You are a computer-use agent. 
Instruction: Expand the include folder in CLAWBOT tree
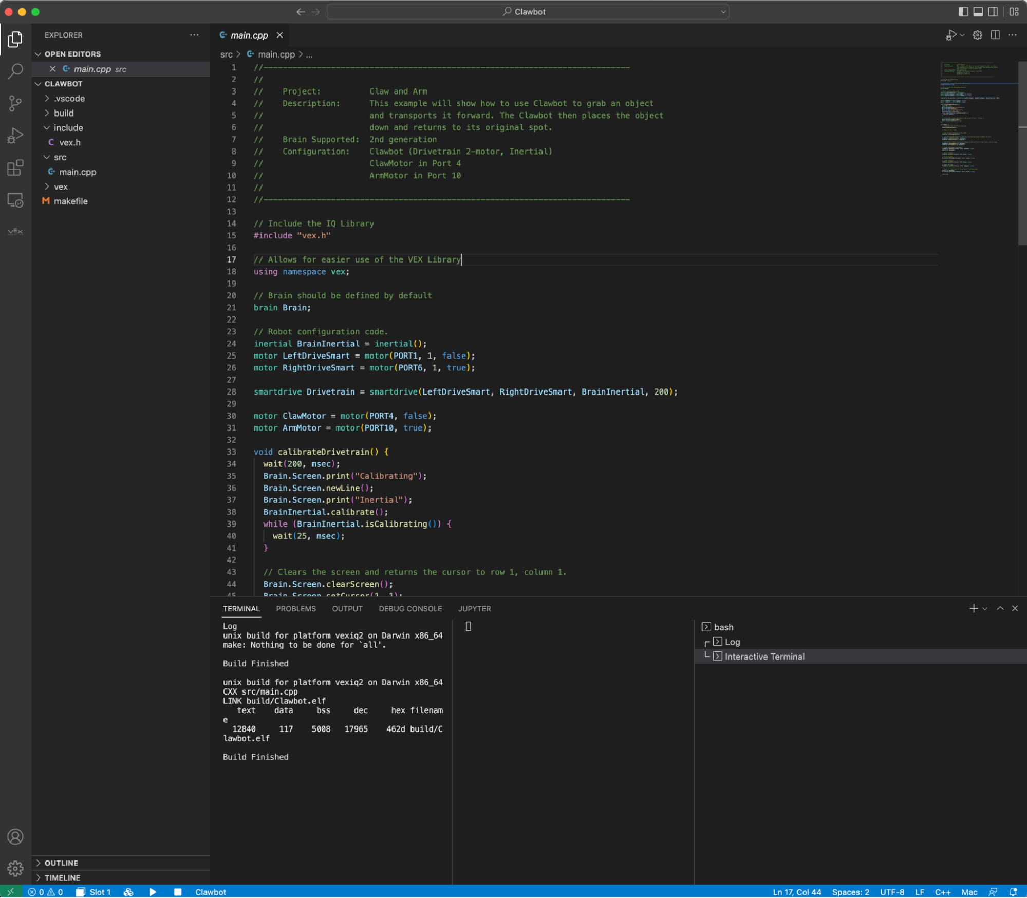[68, 127]
